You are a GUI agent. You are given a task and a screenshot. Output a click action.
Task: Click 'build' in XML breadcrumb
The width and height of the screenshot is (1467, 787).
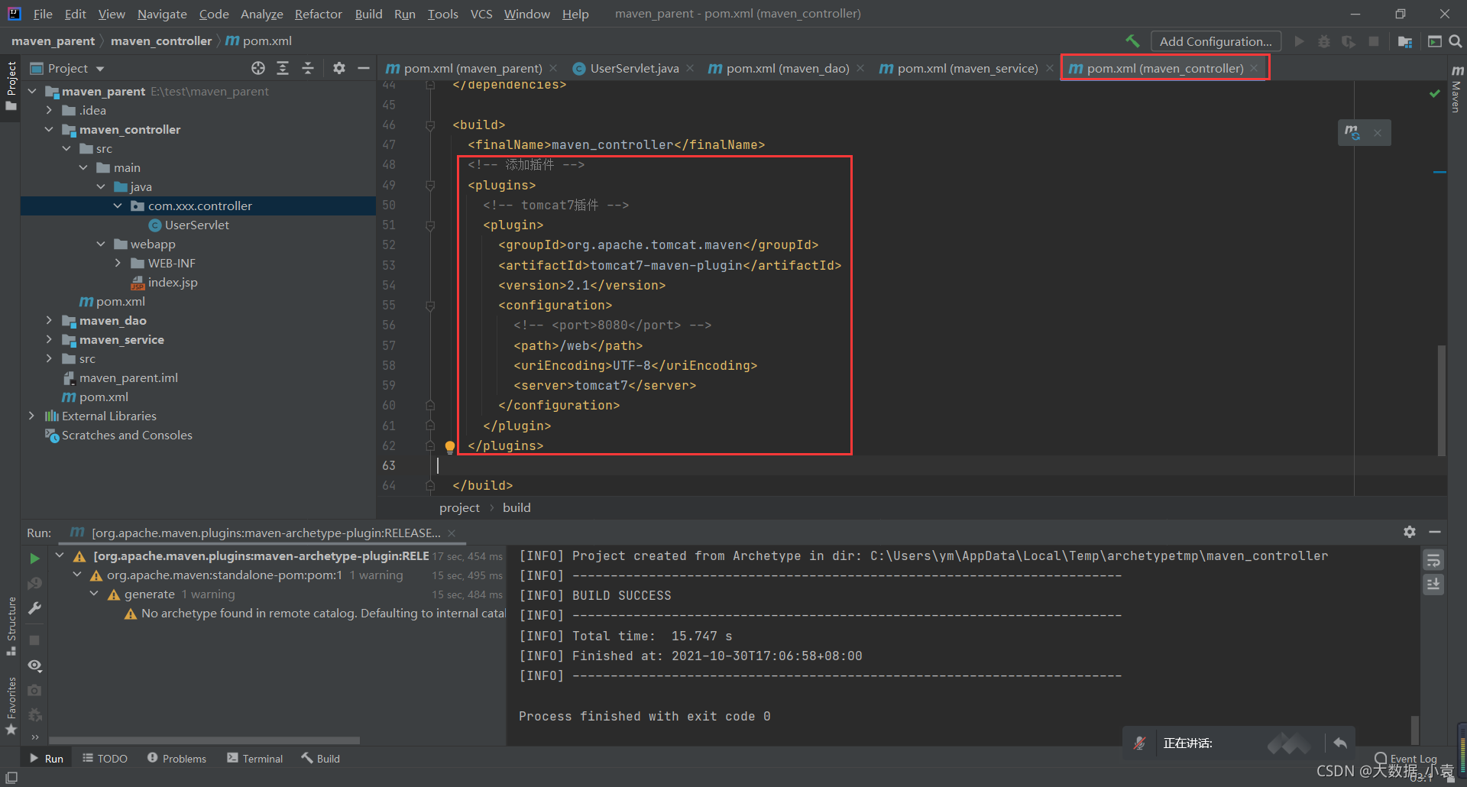[x=517, y=507]
